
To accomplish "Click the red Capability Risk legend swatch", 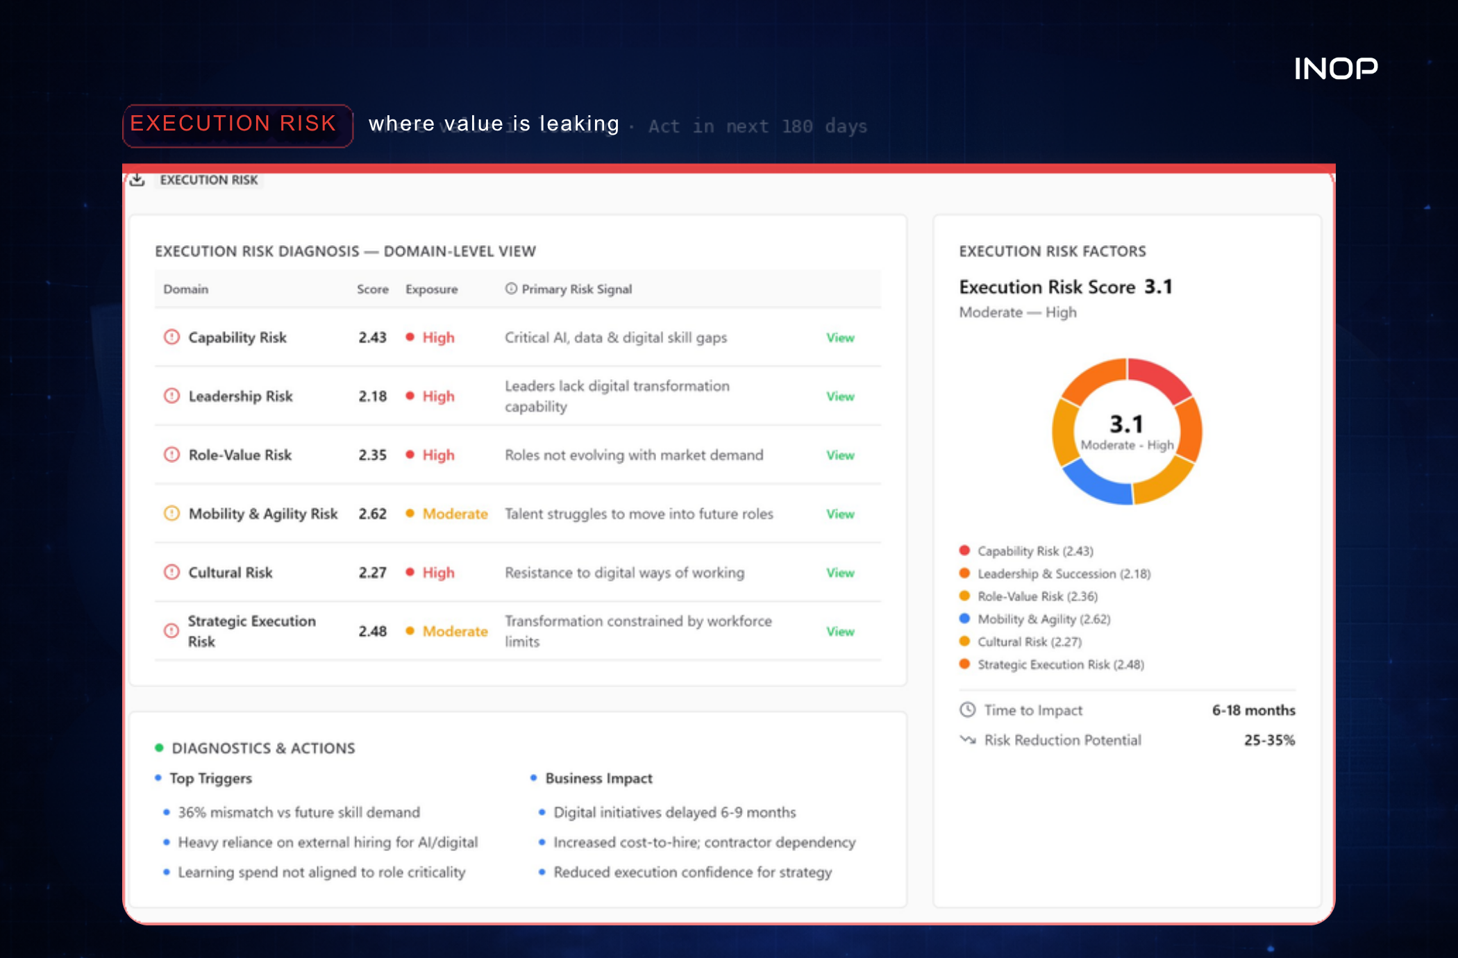I will [964, 551].
